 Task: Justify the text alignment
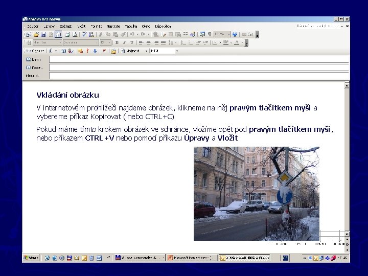163,43
